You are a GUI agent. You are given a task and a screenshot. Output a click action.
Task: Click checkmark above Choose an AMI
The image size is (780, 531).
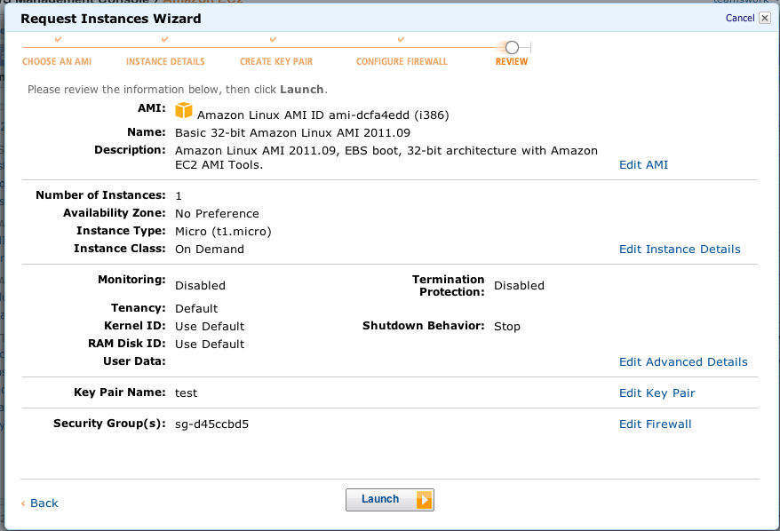[59, 39]
